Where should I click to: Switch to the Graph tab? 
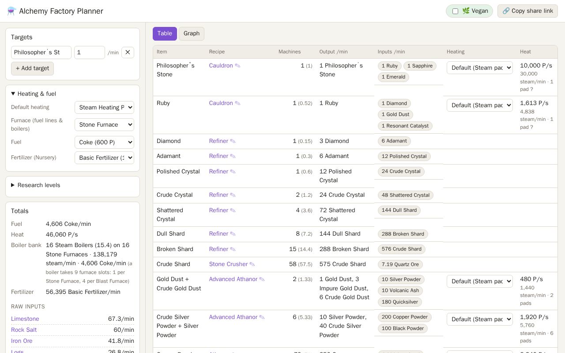(192, 34)
